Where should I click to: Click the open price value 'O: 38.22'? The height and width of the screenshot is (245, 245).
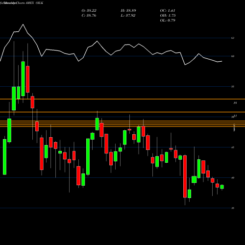89,11
